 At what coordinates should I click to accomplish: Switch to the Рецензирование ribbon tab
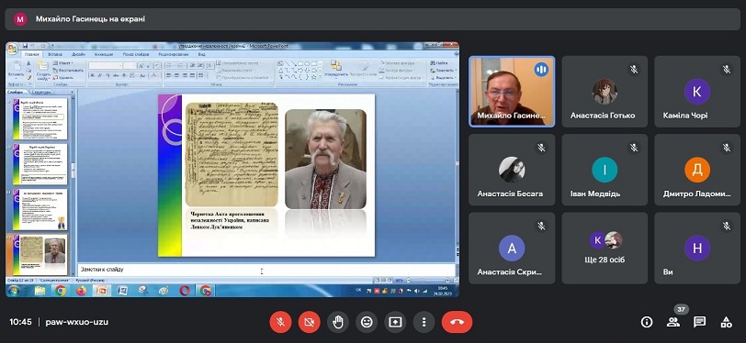173,54
